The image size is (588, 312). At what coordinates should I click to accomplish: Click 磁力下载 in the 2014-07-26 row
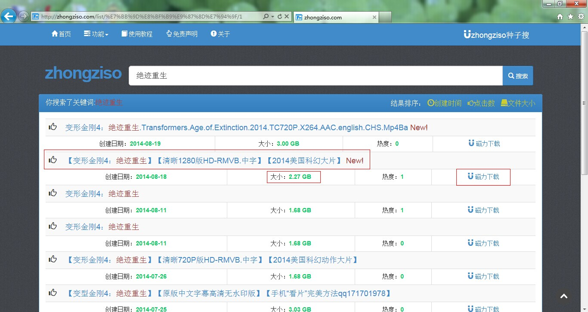click(x=483, y=276)
